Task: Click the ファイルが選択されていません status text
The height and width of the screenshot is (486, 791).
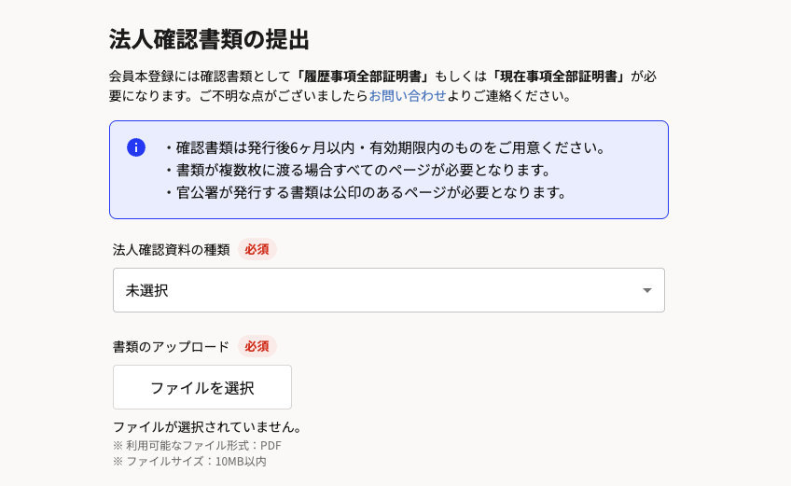Action: point(208,426)
